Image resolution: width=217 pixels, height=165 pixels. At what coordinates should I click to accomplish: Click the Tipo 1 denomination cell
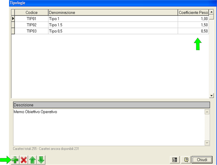(113, 19)
